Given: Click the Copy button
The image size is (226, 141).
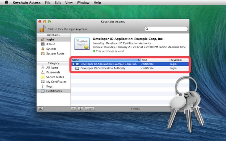Looking at the screenshot, I should tap(90, 108).
